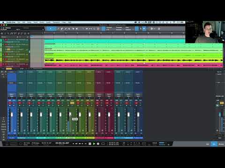Viewport: 225px width, 168px height.
Task: Jump to next marker in transport bar
Action: [82, 144]
